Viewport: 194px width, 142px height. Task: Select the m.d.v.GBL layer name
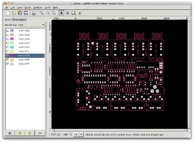24,31
